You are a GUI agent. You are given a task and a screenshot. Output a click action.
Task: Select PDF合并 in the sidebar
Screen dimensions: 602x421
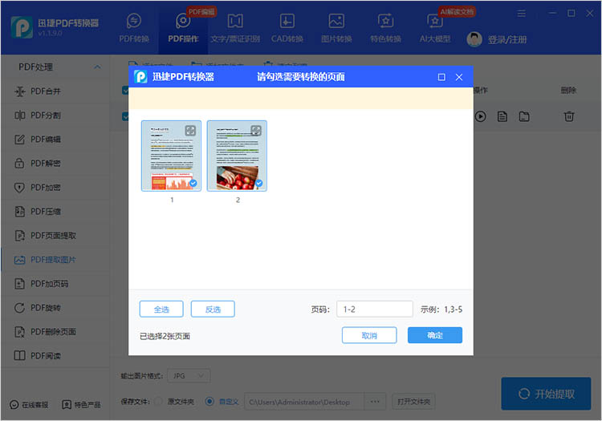tap(45, 91)
